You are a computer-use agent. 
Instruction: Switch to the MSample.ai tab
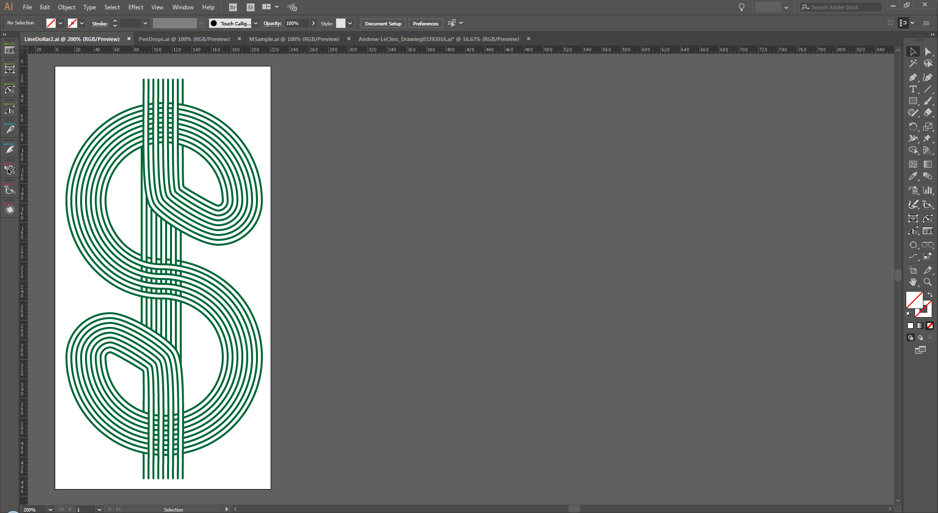(x=294, y=39)
